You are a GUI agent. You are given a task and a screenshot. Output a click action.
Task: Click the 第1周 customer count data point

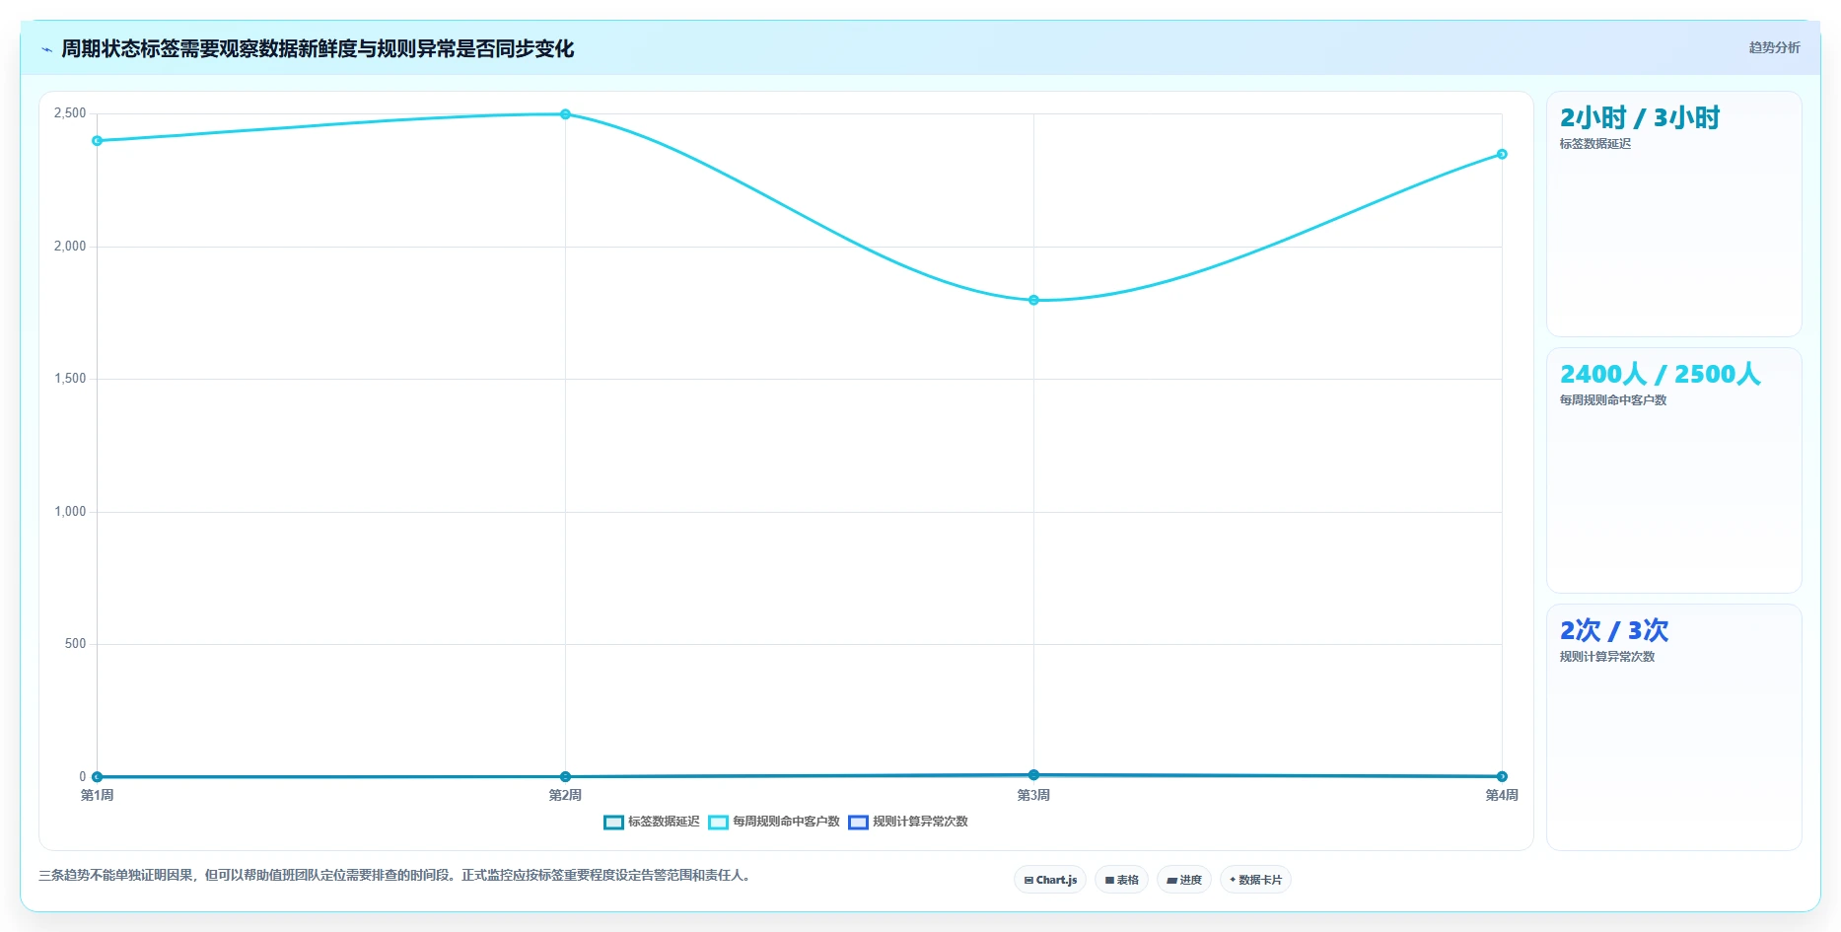97,141
